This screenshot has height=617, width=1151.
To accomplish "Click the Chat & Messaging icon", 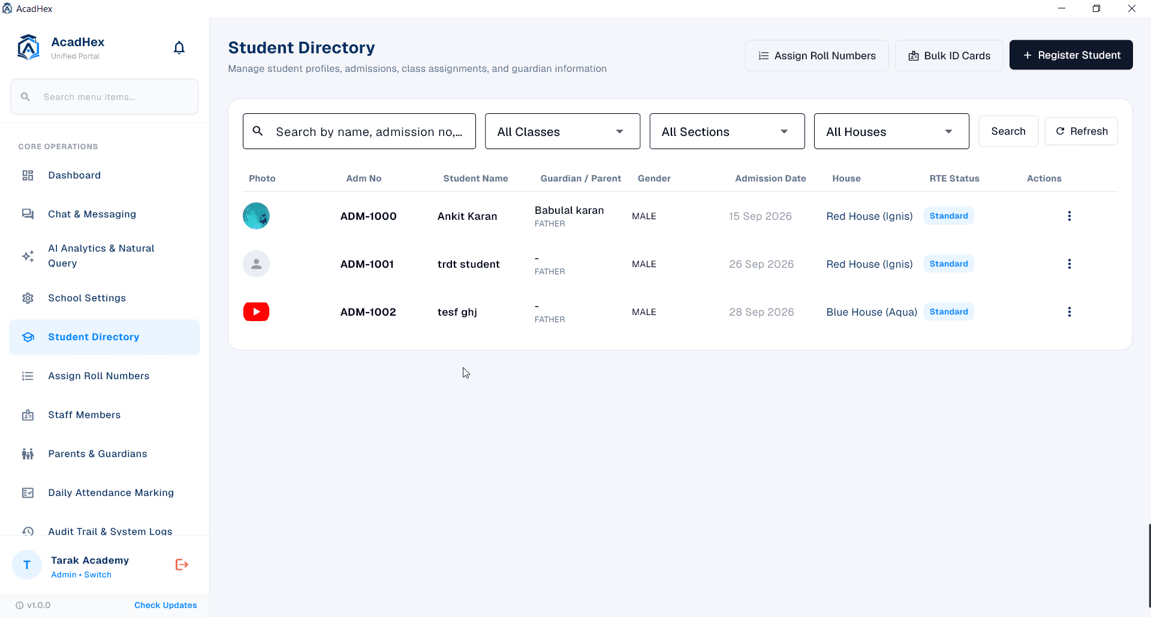I will click(x=28, y=214).
